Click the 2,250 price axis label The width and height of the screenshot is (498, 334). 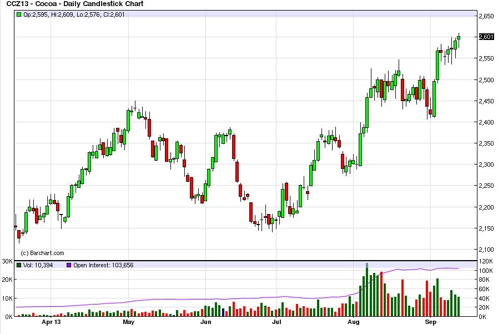click(x=486, y=186)
